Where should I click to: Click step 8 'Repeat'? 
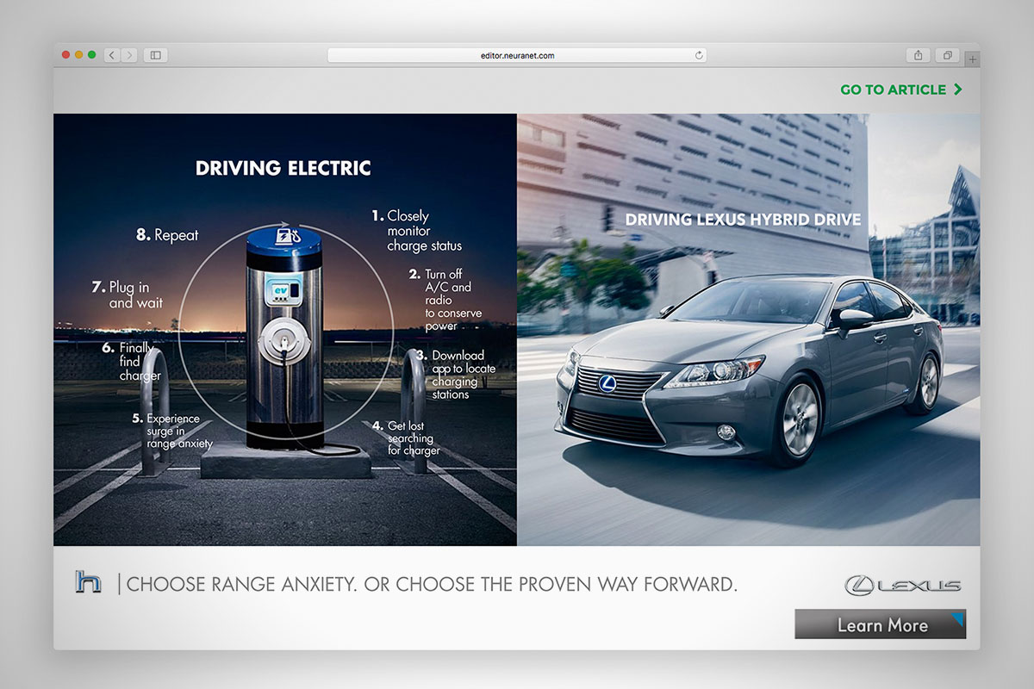pos(167,234)
